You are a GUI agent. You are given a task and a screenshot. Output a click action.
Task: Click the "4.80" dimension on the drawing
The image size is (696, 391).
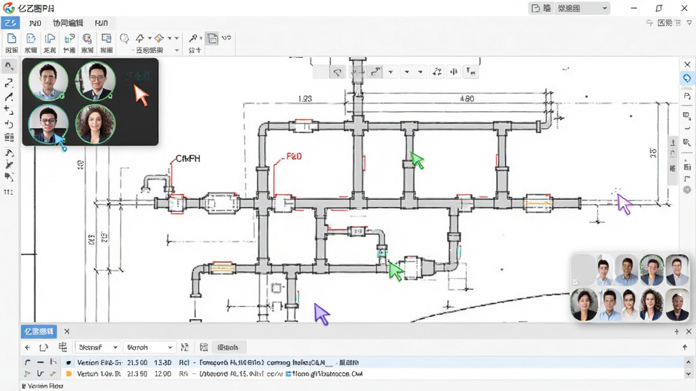pos(467,99)
